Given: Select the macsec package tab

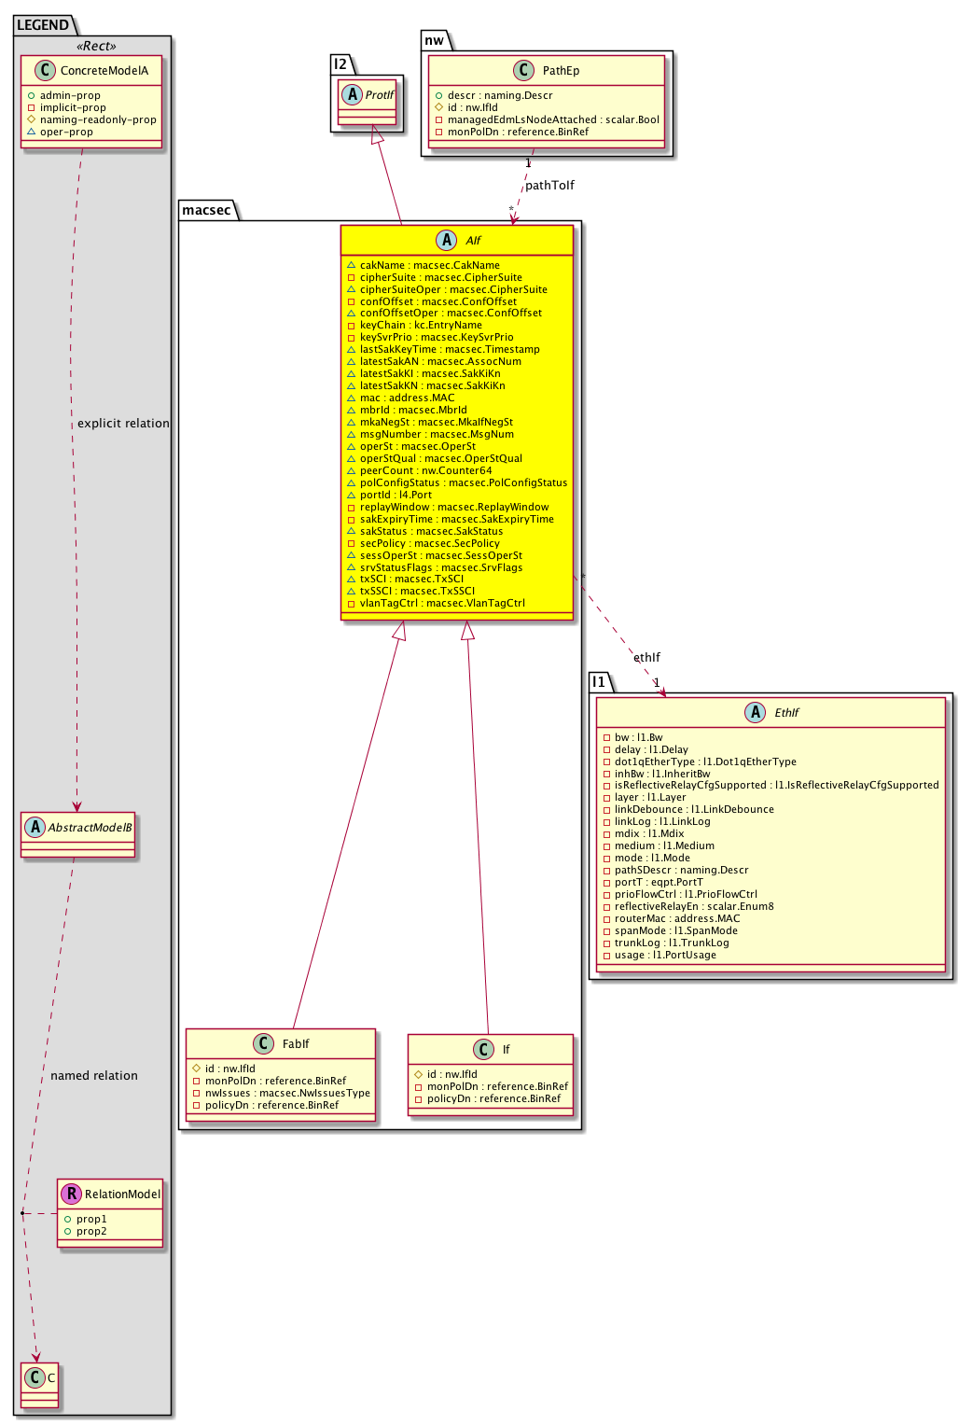Looking at the screenshot, I should pos(206,210).
